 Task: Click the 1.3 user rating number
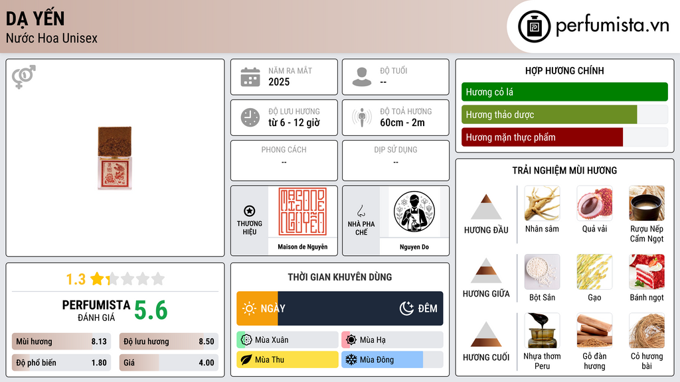pyautogui.click(x=76, y=279)
